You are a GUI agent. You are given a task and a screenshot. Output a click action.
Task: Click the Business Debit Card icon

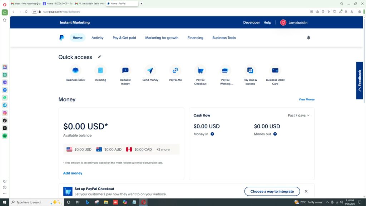click(x=275, y=70)
